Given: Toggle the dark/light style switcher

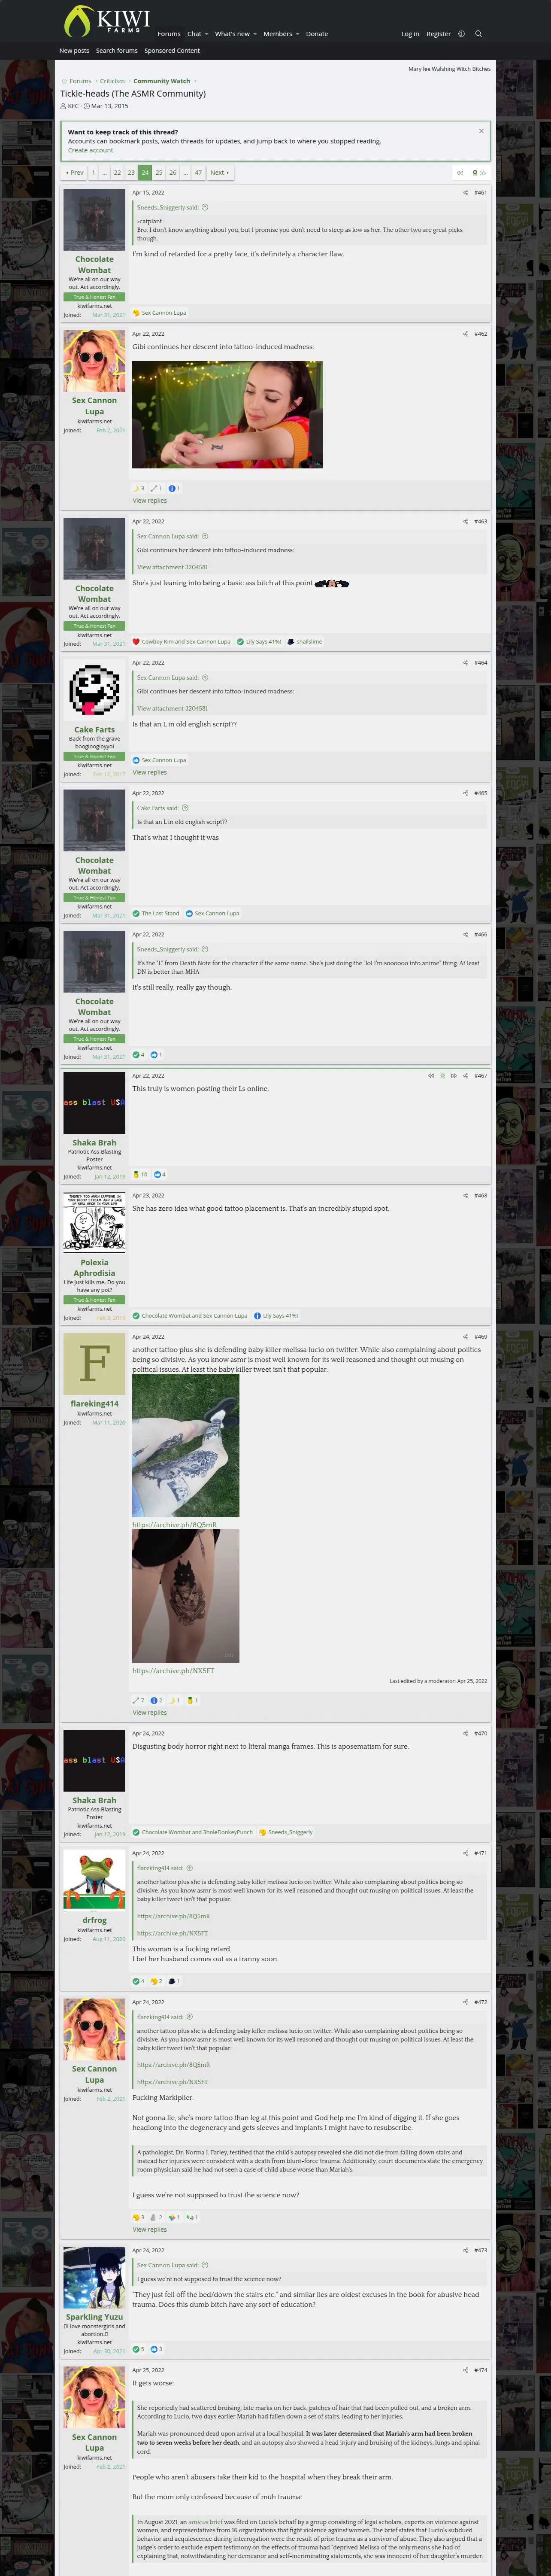Looking at the screenshot, I should click(461, 34).
